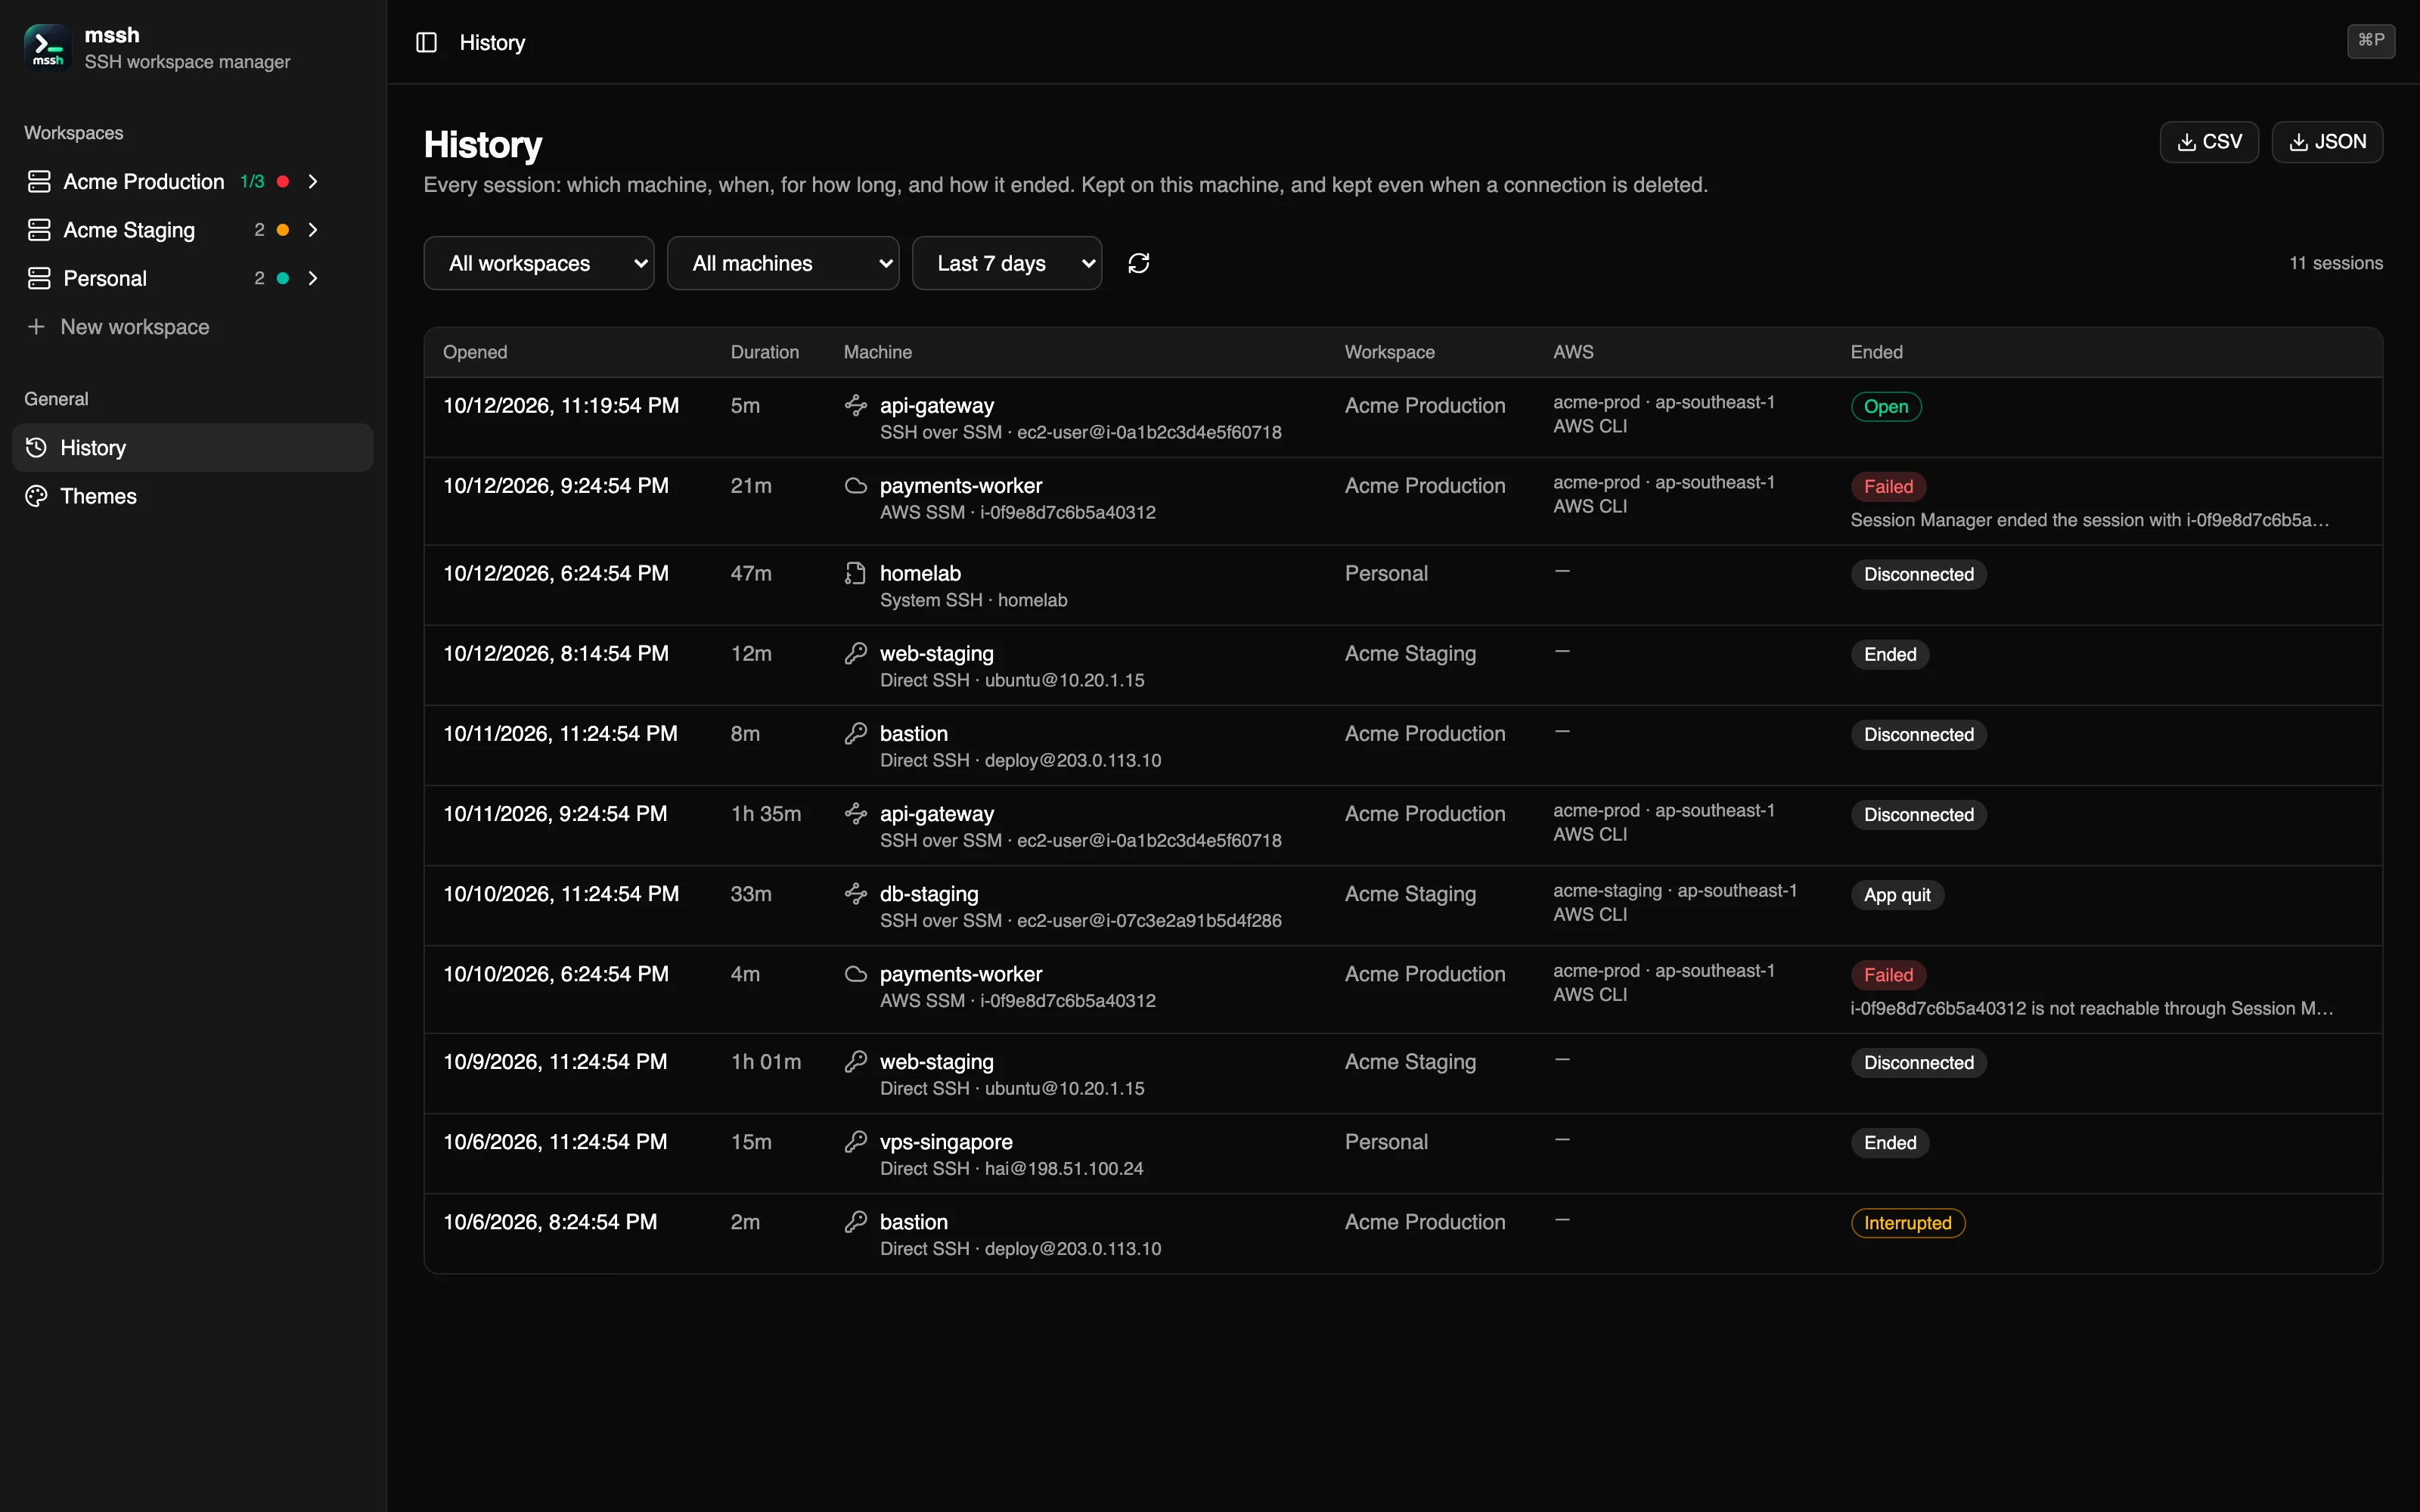The image size is (2420, 1512).
Task: Expand the Acme Production workspace chevron
Action: pos(313,181)
